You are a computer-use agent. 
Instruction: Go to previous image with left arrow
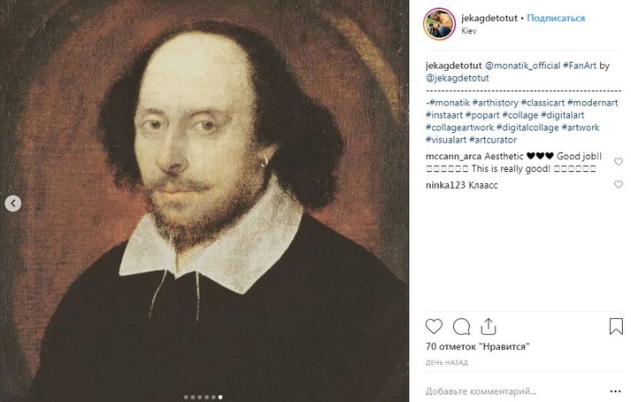tap(12, 204)
